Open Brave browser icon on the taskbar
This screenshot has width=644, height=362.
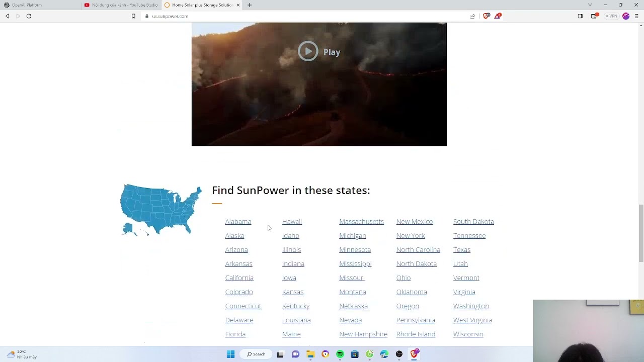[x=414, y=354]
